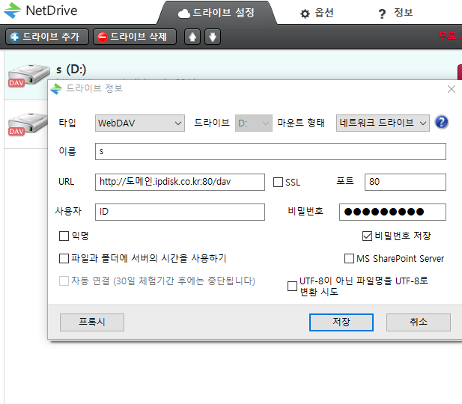
Task: Select the s (D:) DAV drive icon
Action: [x=28, y=76]
